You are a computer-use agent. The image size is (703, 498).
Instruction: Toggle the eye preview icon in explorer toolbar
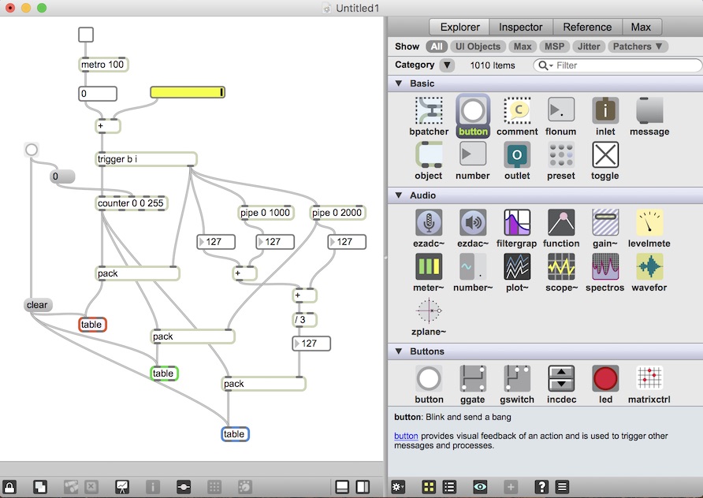click(x=480, y=486)
